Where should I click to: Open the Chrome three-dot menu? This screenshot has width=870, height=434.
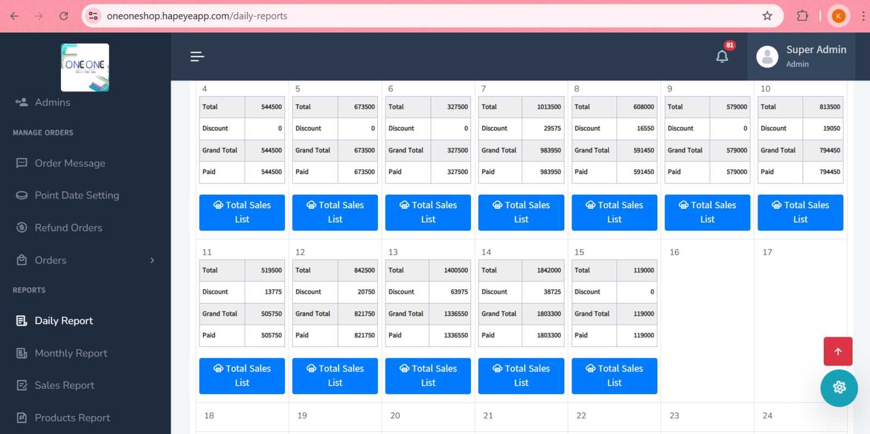pos(863,16)
